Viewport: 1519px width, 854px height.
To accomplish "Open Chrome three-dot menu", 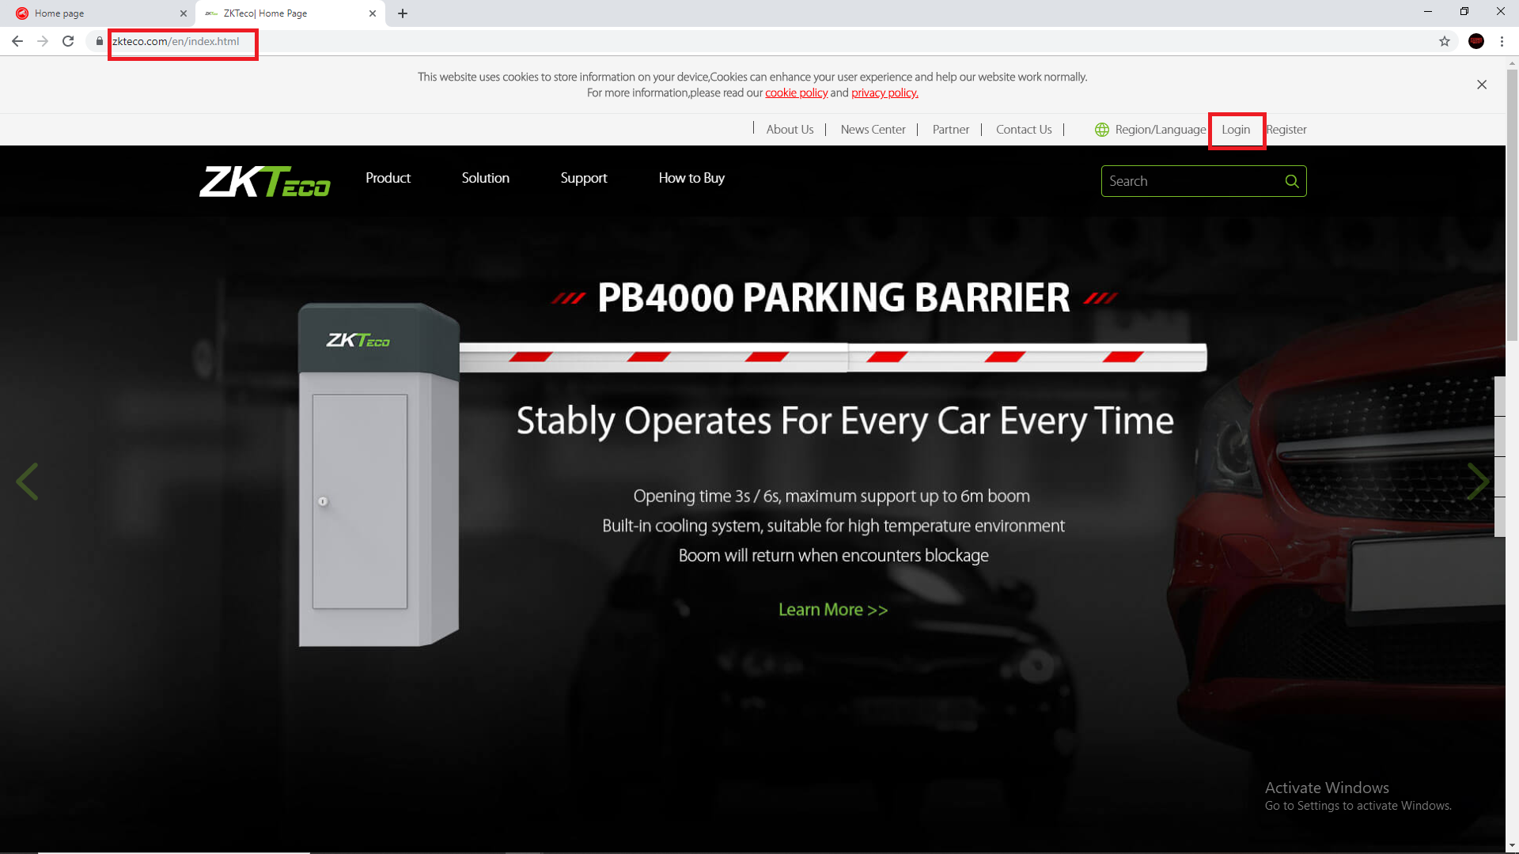I will [1502, 41].
